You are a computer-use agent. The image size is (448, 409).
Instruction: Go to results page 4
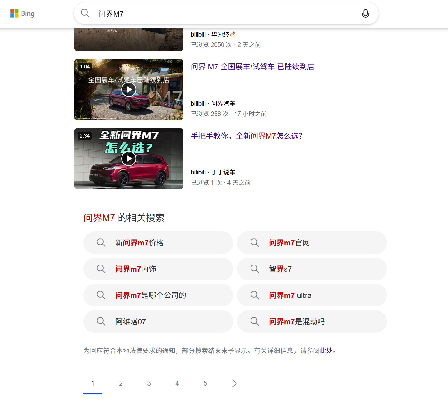point(177,383)
